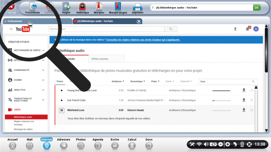
Task: Click the popularity bar of Whirlwind Love
Action: point(221,110)
